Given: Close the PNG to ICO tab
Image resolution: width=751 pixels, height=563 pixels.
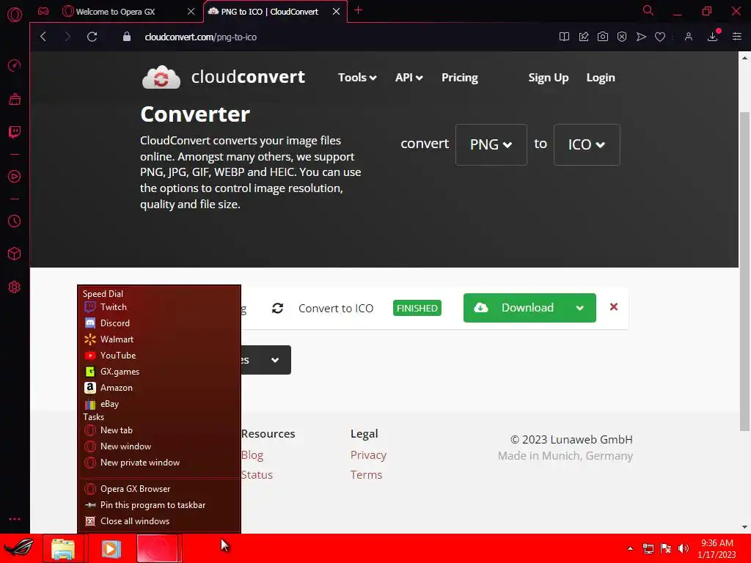Looking at the screenshot, I should (x=336, y=12).
